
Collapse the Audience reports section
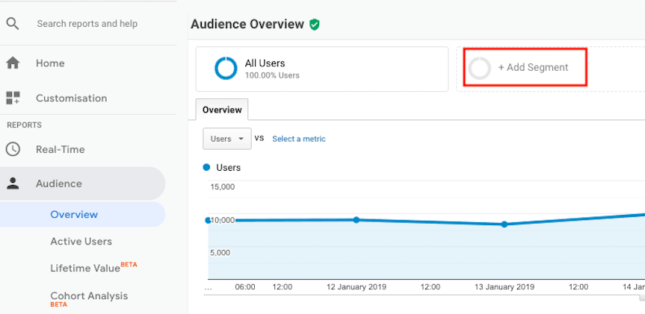pyautogui.click(x=59, y=183)
